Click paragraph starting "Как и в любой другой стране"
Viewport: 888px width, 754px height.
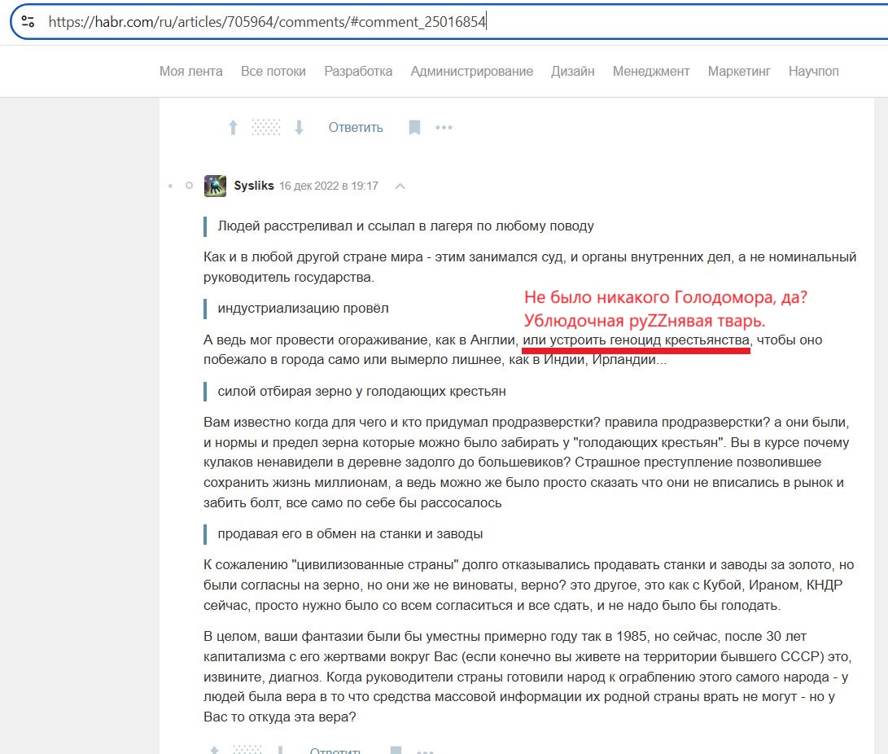(530, 267)
